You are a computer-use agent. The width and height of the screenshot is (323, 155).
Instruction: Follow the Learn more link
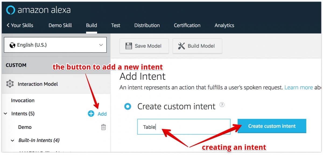pos(299,87)
